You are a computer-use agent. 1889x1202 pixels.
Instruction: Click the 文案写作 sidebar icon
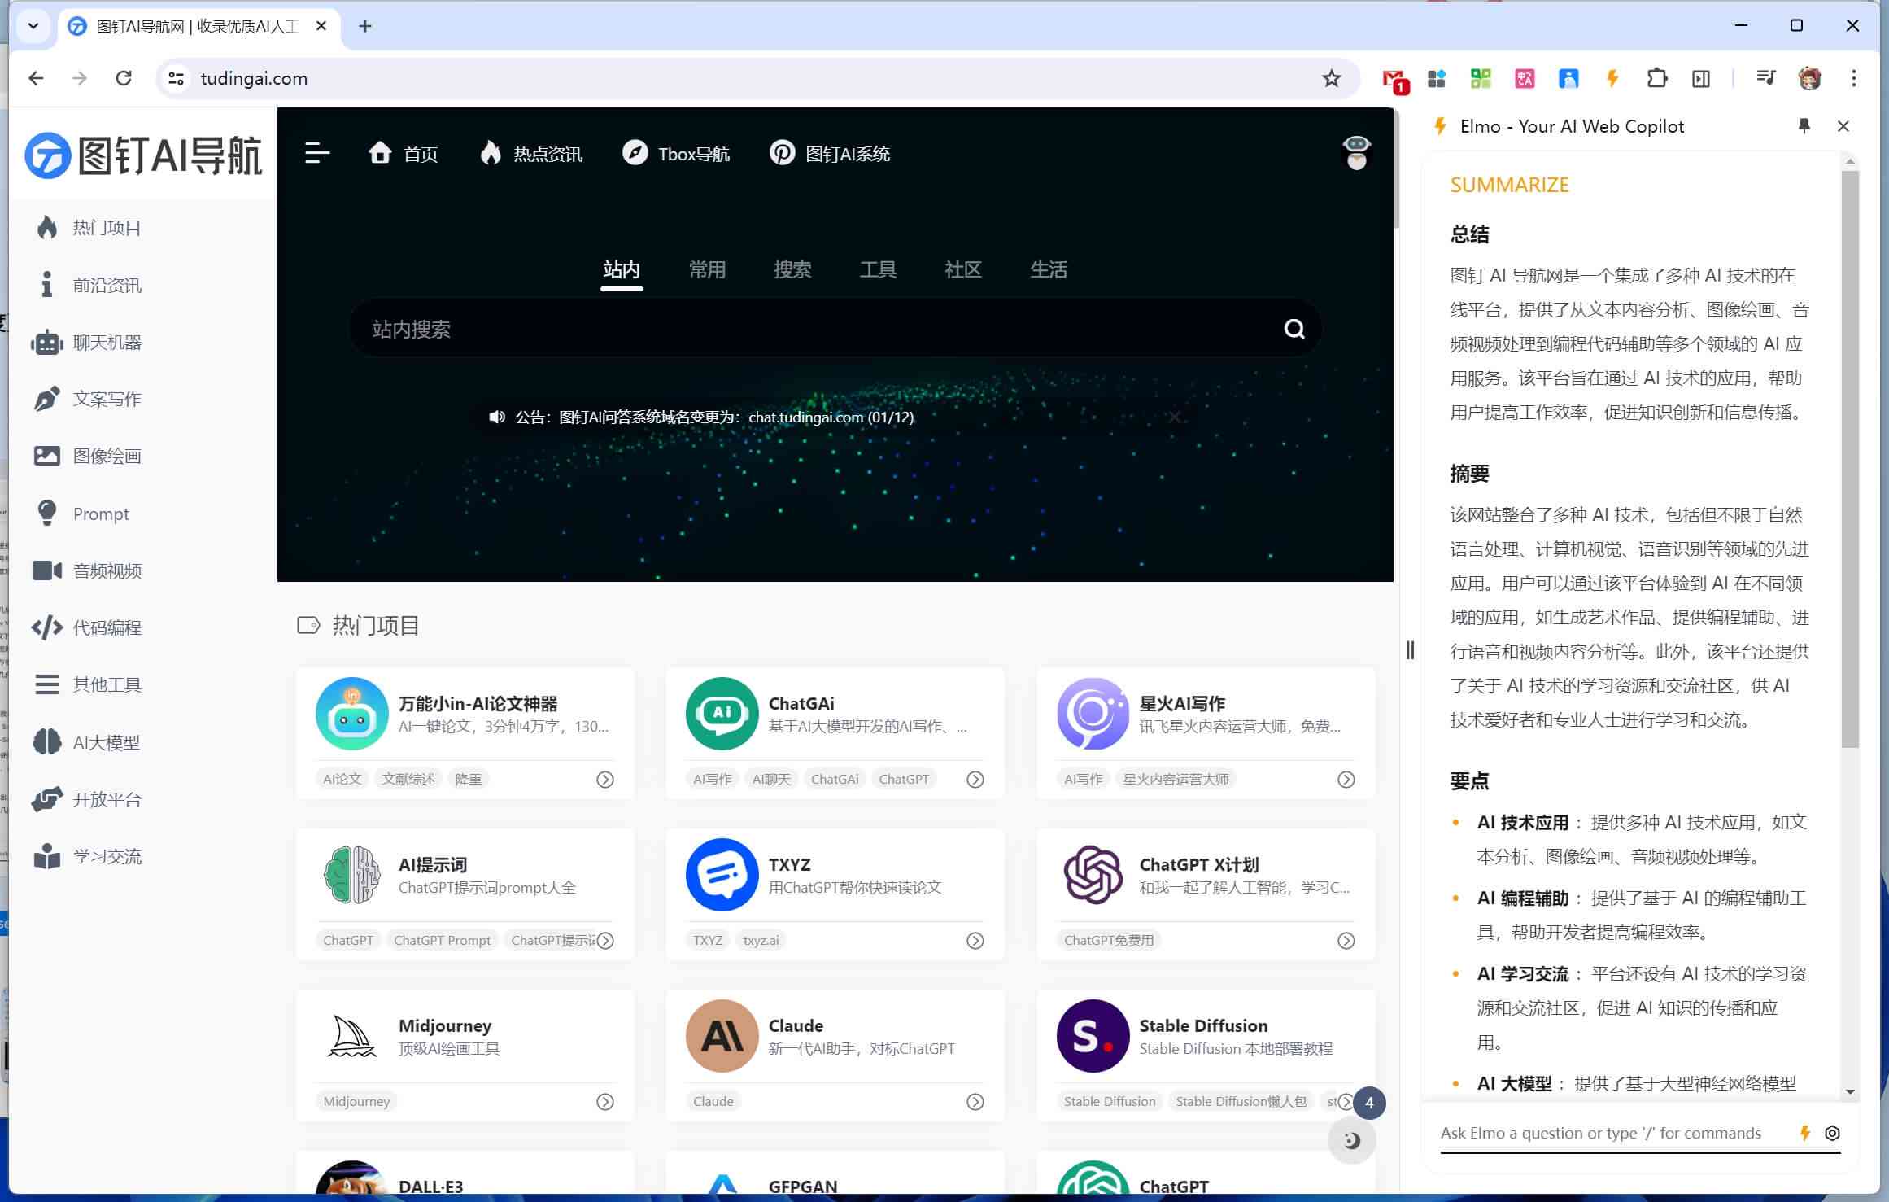click(48, 398)
